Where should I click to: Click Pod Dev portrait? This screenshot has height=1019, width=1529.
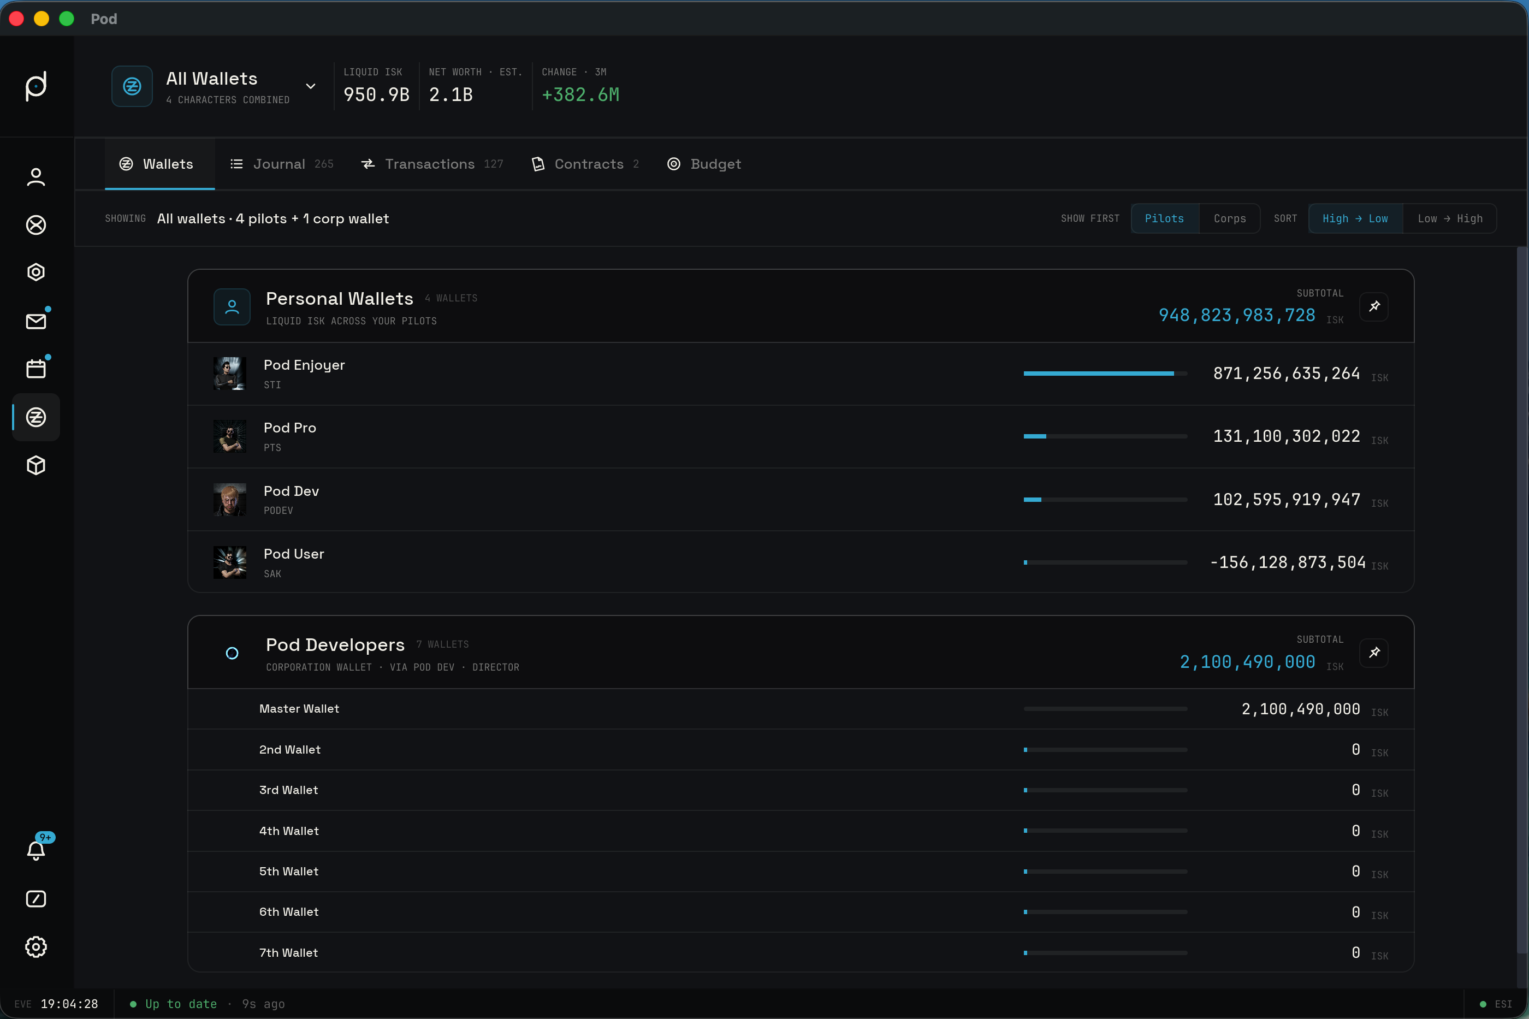click(229, 499)
